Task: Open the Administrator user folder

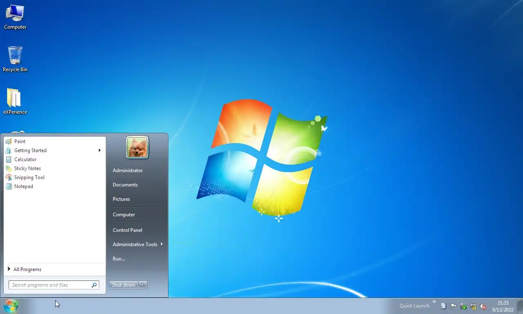Action: coord(138,170)
